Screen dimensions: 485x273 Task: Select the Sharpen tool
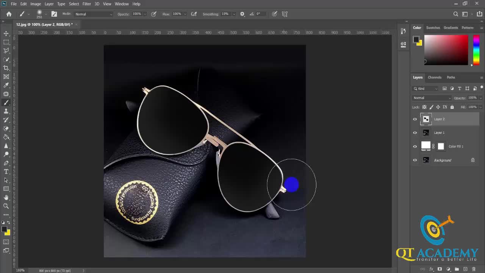(x=6, y=146)
